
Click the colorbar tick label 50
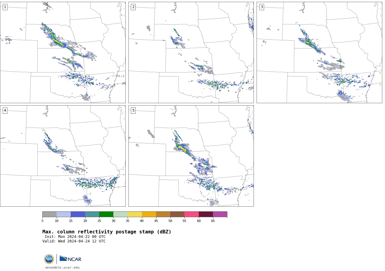pos(170,221)
